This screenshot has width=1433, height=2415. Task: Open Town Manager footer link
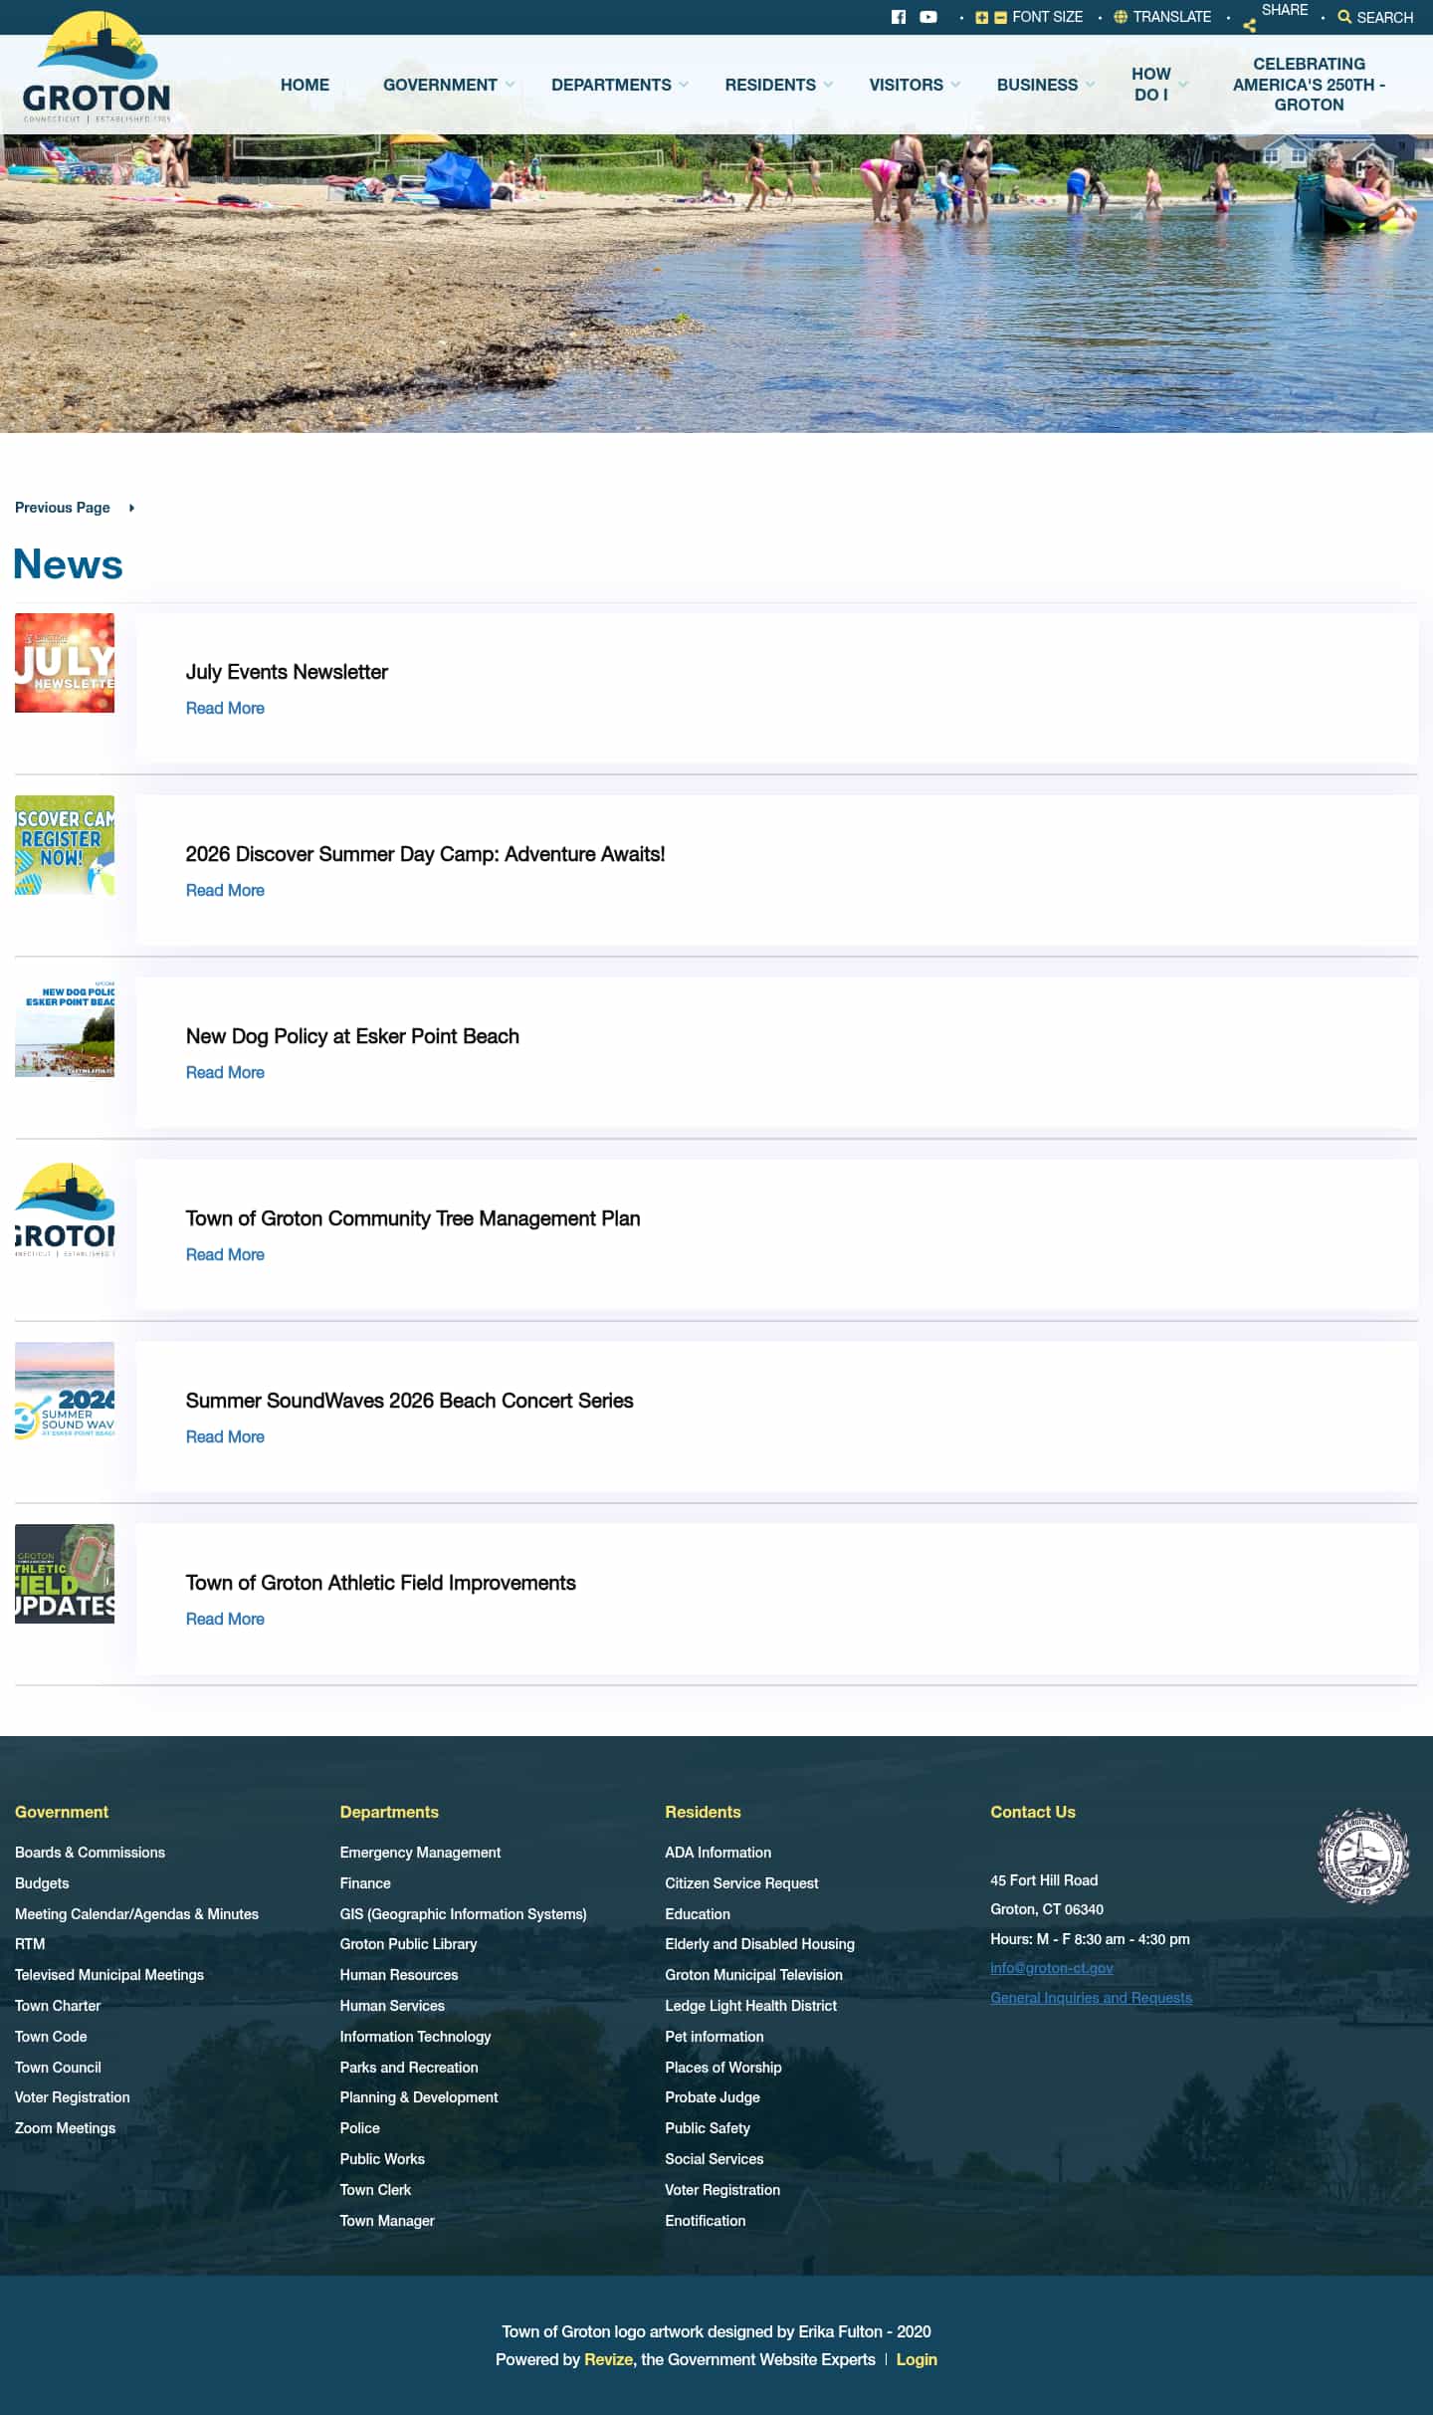(x=387, y=2221)
